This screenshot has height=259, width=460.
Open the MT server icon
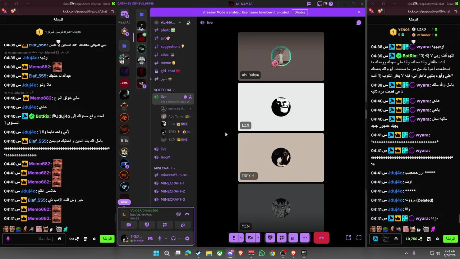(x=124, y=175)
